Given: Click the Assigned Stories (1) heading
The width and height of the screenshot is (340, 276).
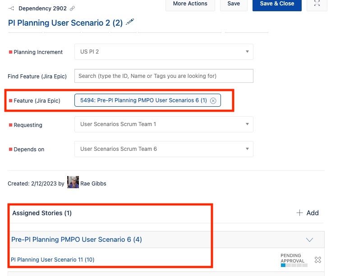Looking at the screenshot, I should [x=42, y=213].
